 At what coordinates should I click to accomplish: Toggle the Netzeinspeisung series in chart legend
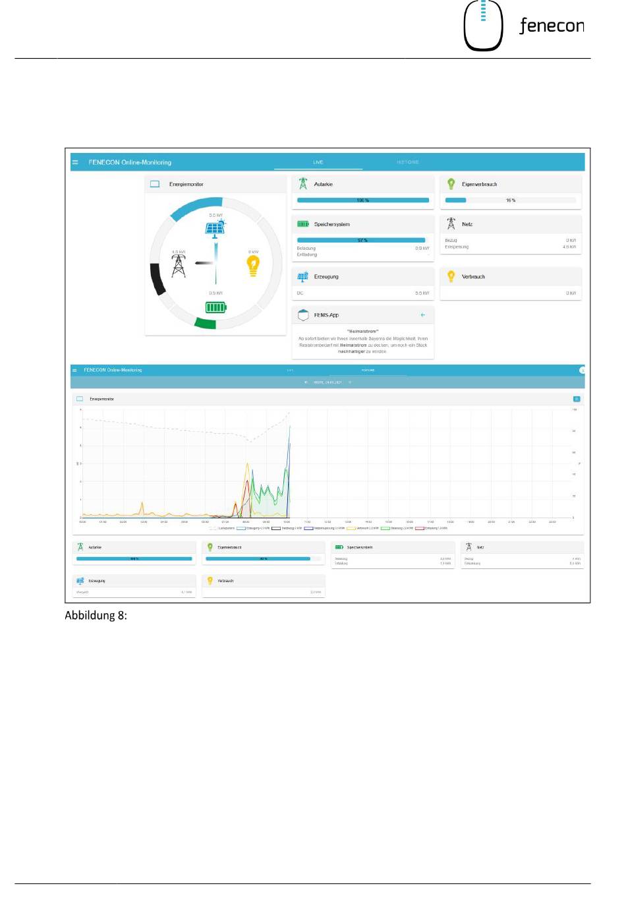pyautogui.click(x=324, y=528)
